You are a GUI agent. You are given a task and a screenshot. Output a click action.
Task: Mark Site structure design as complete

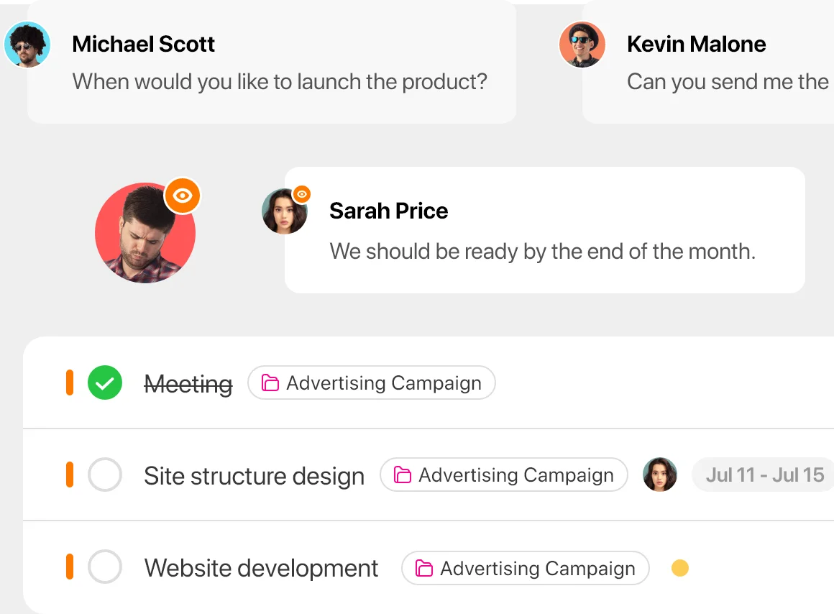click(x=105, y=475)
